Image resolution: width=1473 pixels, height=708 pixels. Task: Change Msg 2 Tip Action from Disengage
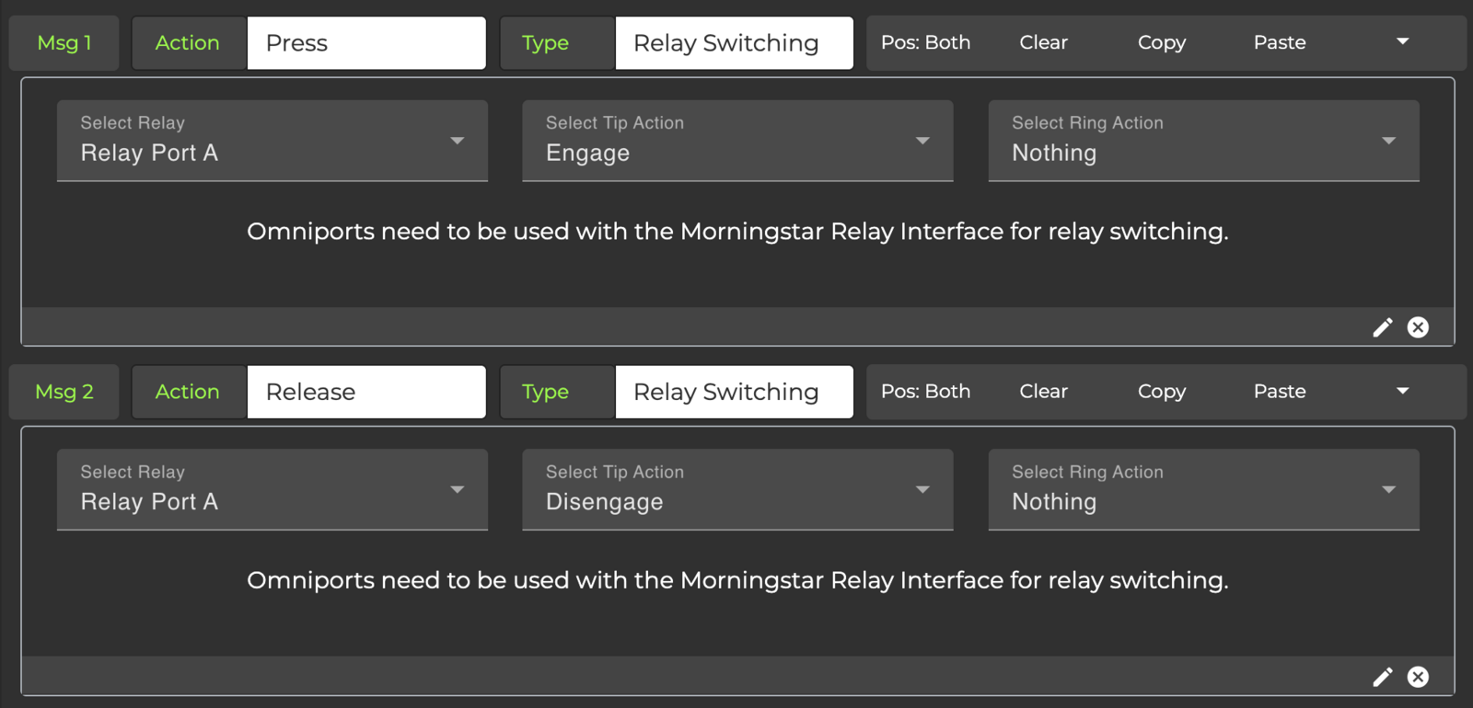[736, 490]
